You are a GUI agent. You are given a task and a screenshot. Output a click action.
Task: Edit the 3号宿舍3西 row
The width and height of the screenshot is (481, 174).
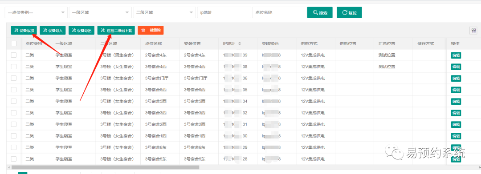pos(456,113)
